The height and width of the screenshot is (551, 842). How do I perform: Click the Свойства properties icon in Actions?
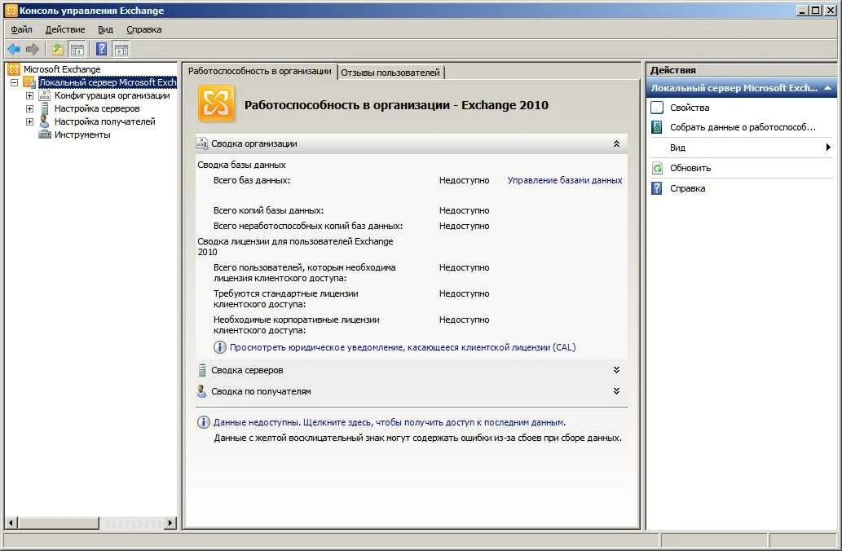[x=657, y=108]
